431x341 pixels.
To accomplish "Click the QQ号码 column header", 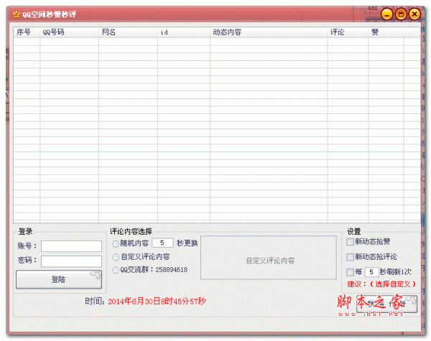I will coord(69,32).
